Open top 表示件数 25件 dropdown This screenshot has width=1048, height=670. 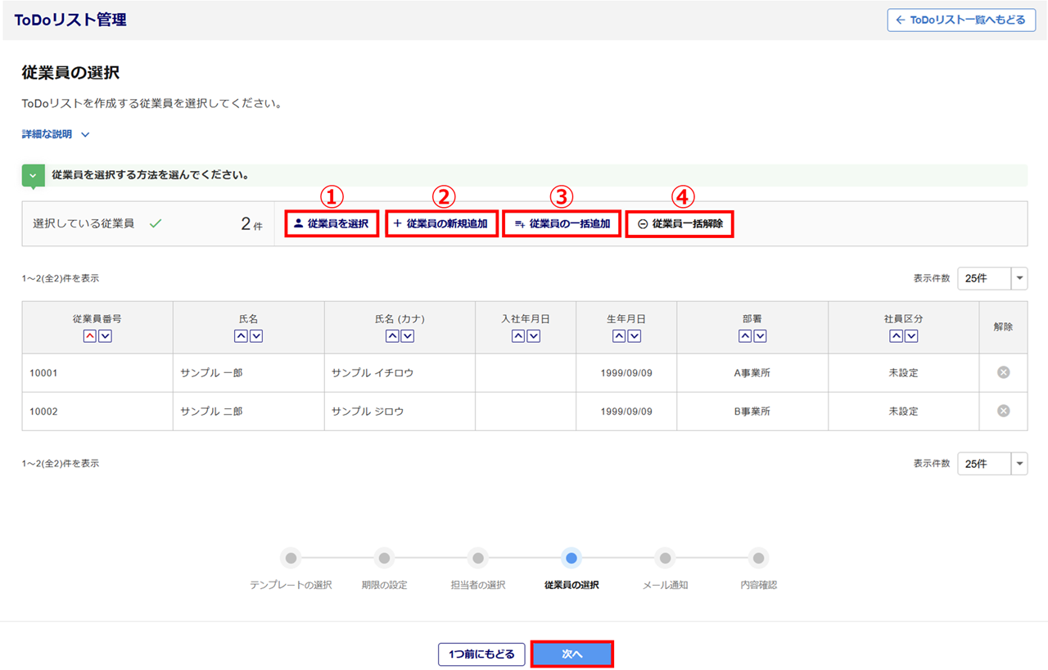pyautogui.click(x=992, y=278)
